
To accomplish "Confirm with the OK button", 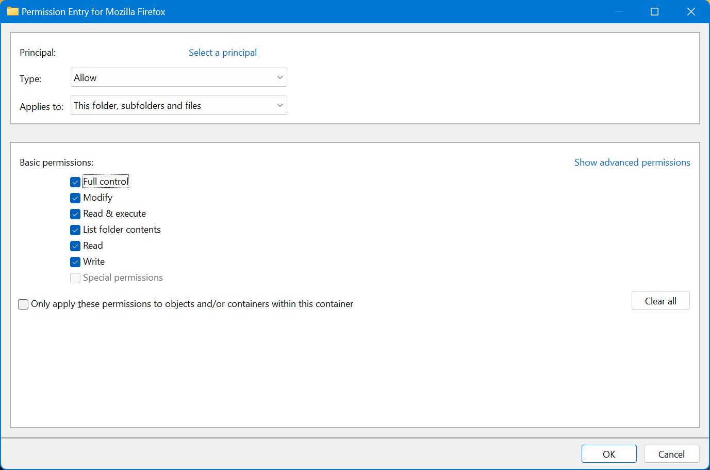I will [609, 454].
